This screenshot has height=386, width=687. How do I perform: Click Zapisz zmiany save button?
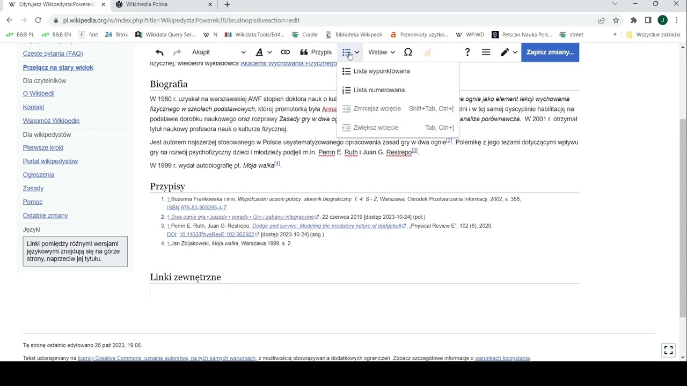pyautogui.click(x=550, y=52)
